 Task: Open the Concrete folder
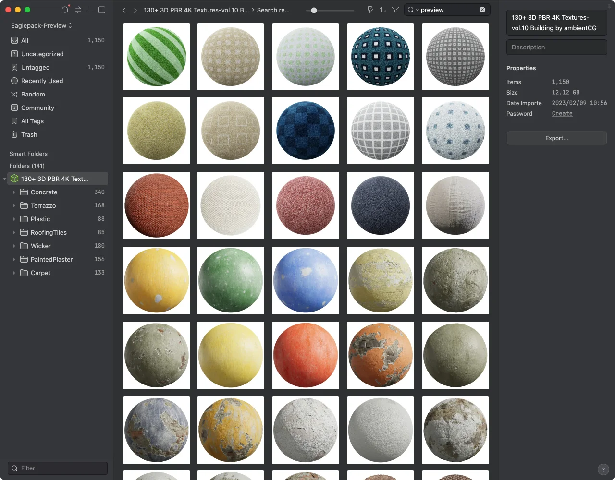(58, 192)
